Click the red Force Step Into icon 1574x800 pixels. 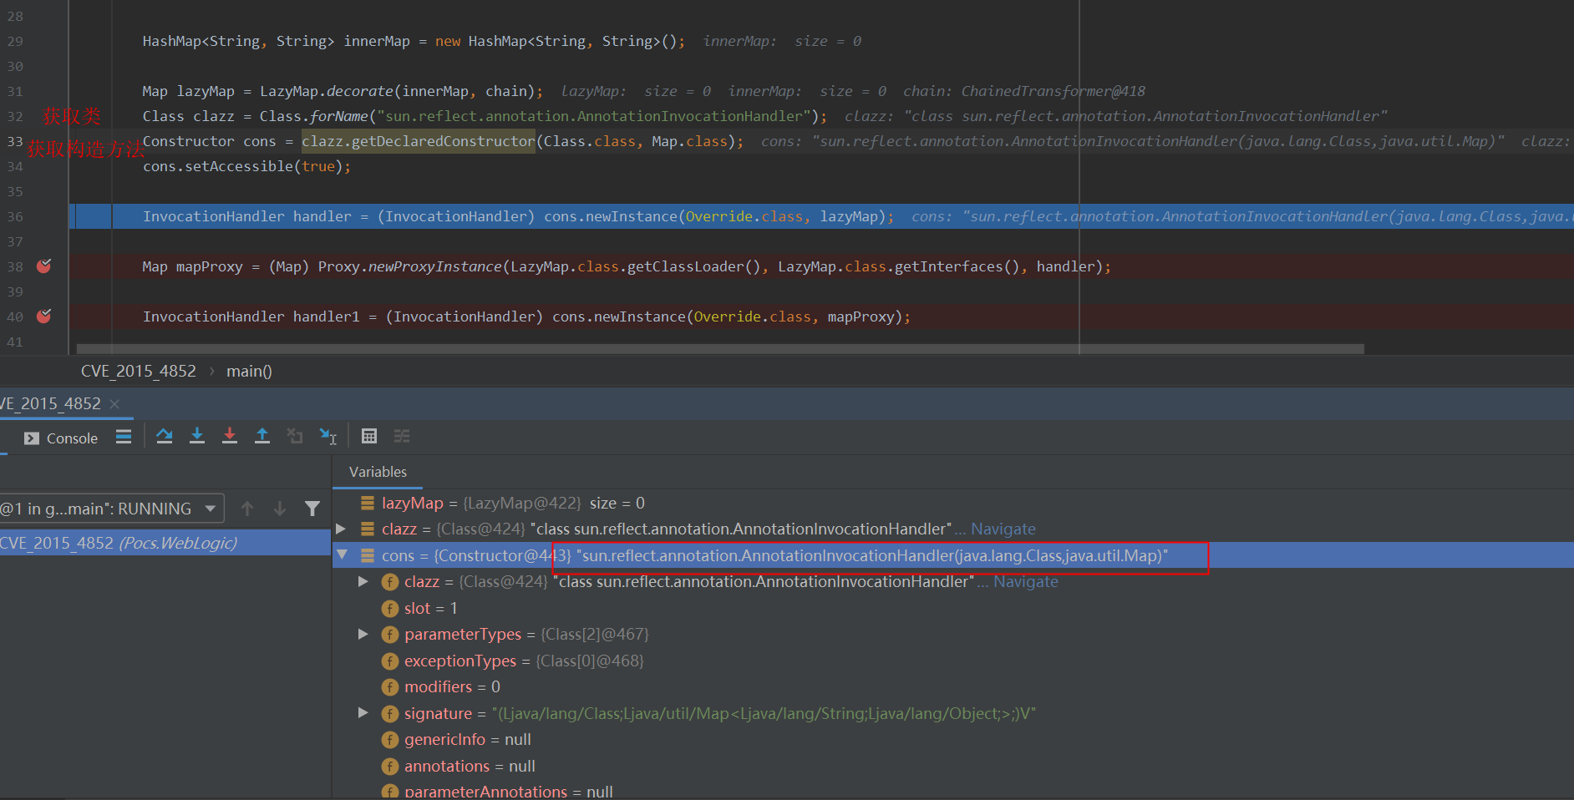230,436
